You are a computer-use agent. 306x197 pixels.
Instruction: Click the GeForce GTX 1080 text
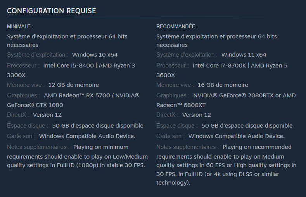coord(35,105)
